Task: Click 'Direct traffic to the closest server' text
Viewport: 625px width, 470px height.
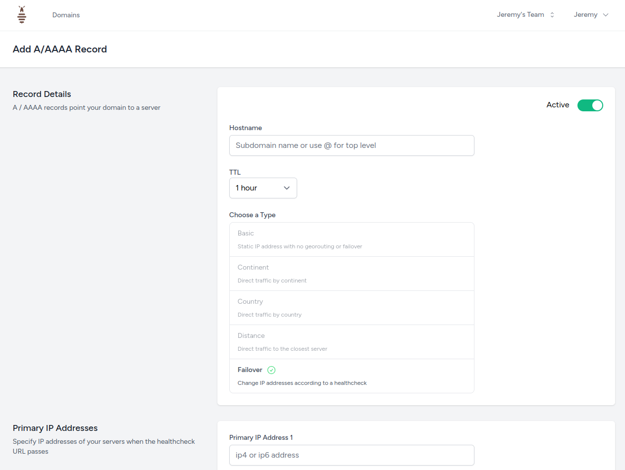Action: [x=282, y=349]
